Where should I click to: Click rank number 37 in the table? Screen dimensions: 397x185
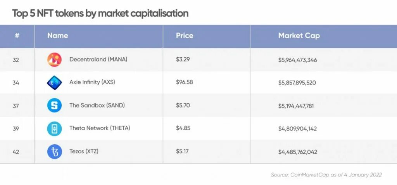pos(16,105)
